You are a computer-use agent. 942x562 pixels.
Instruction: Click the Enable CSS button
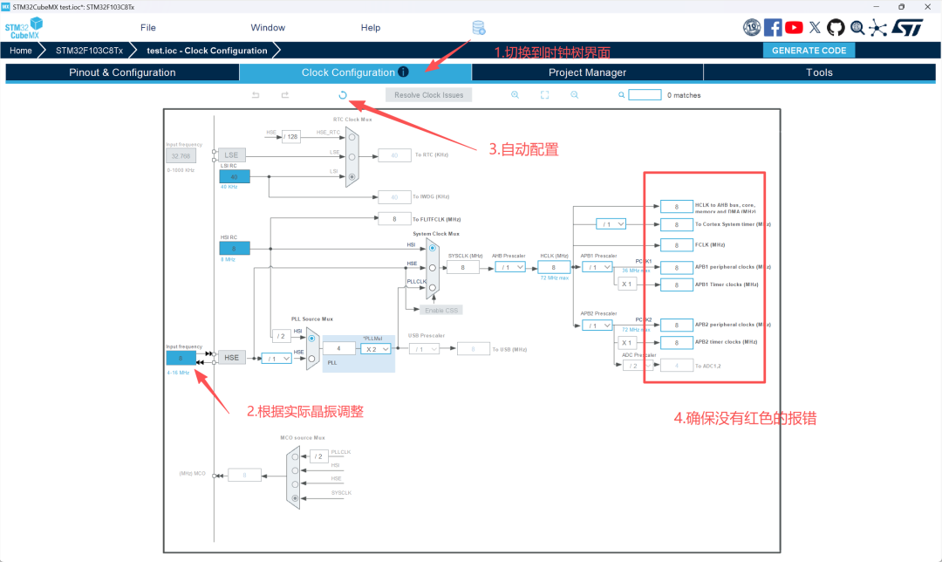pos(441,310)
